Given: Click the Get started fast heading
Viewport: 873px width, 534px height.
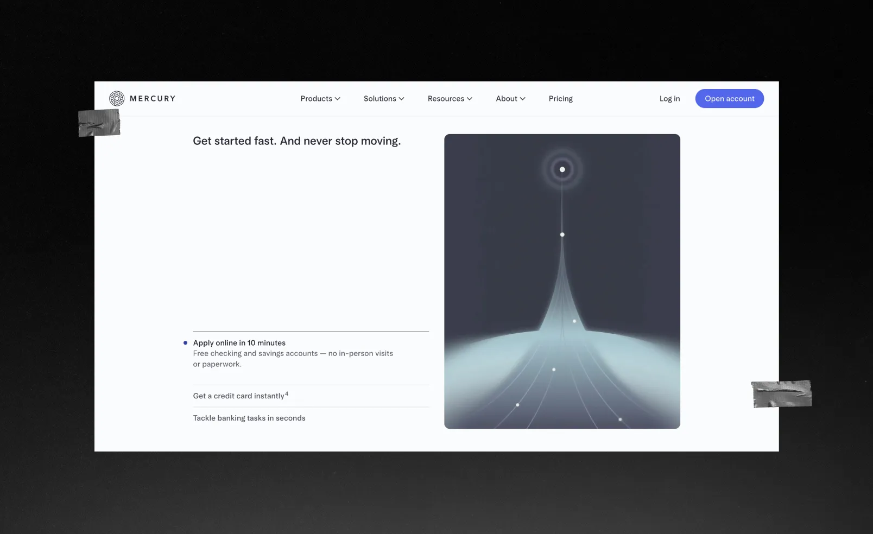Looking at the screenshot, I should (x=297, y=141).
